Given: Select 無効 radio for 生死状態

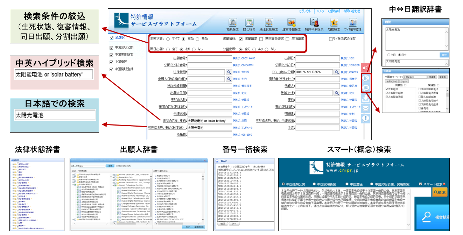Looking at the screenshot, I should tap(198, 39).
